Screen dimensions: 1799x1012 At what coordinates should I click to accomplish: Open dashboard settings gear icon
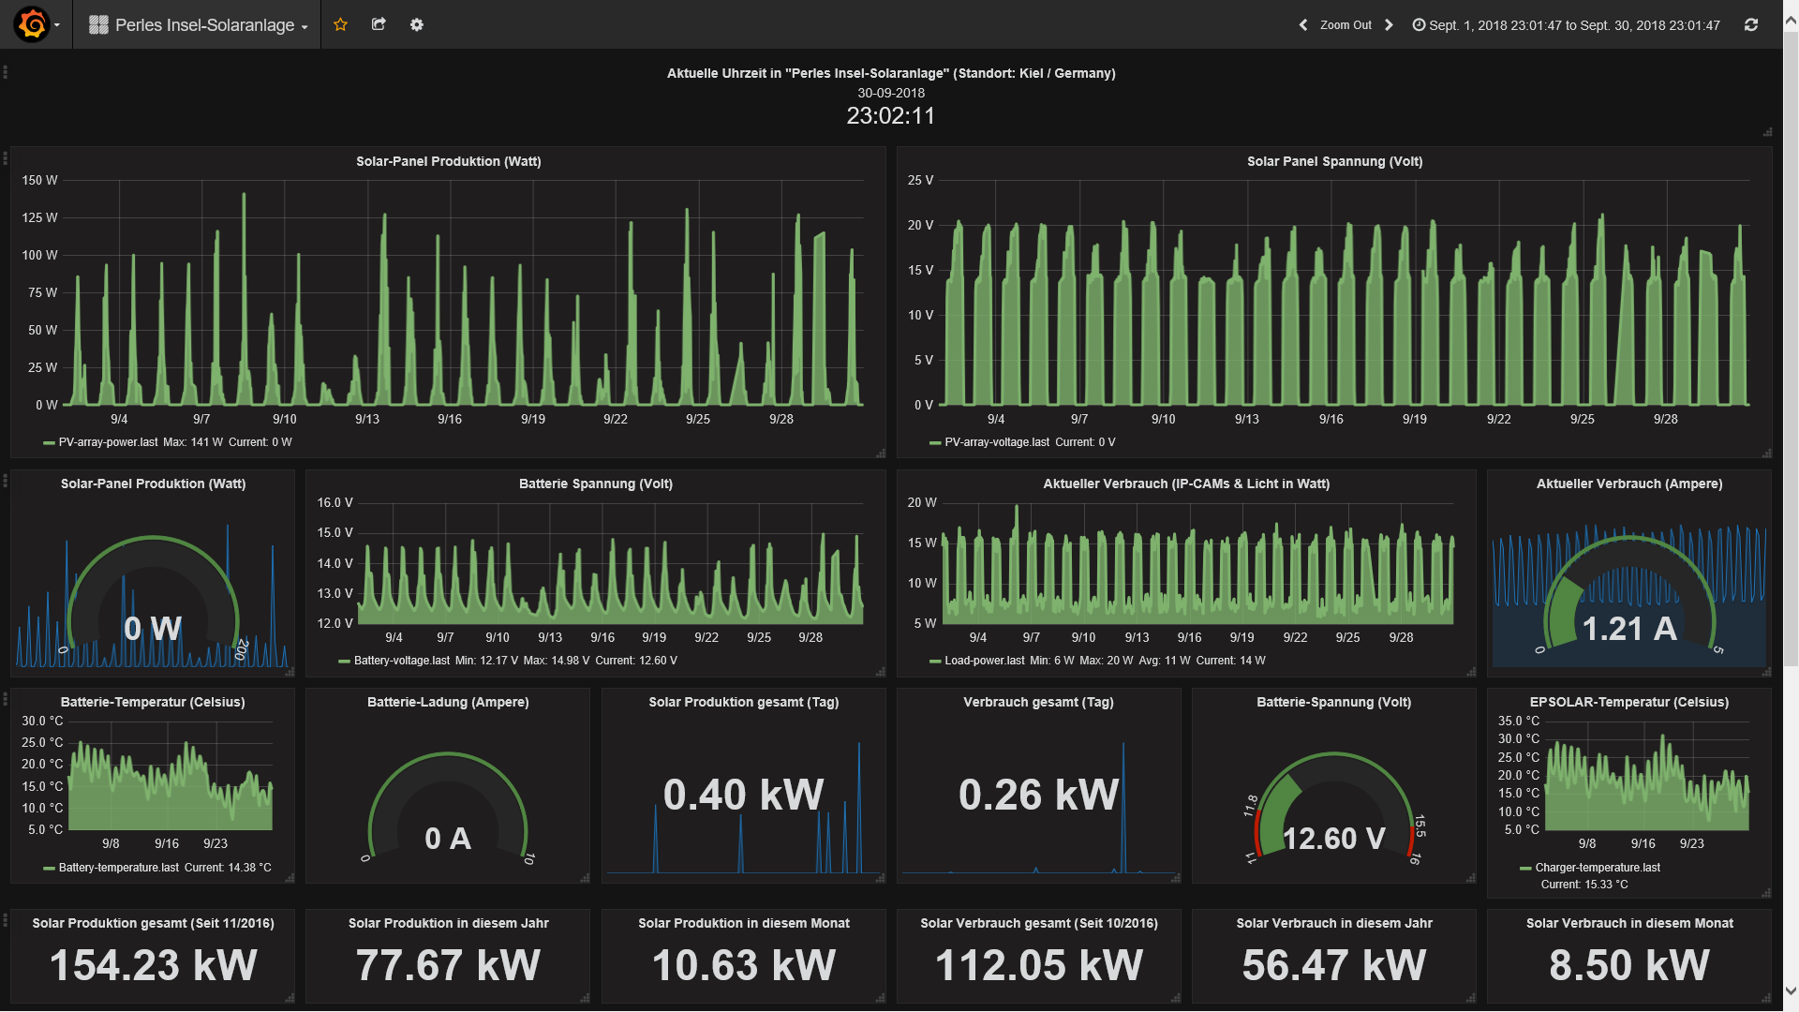coord(417,24)
